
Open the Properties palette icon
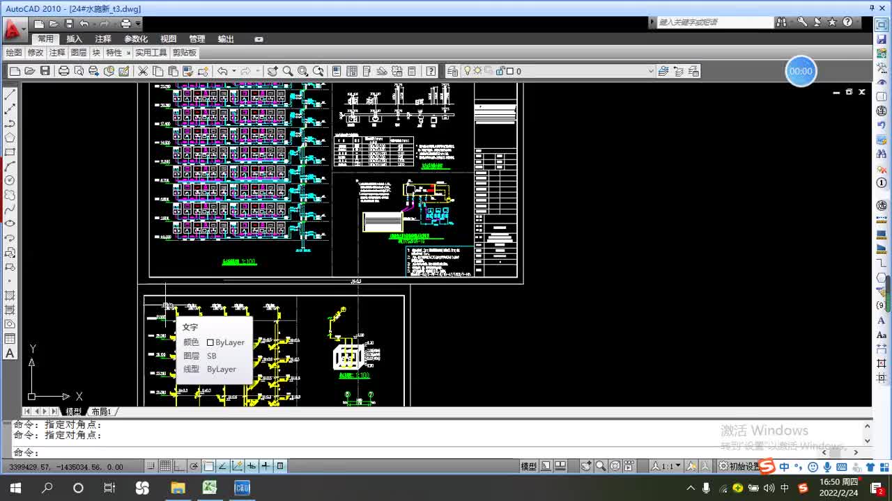pyautogui.click(x=337, y=71)
